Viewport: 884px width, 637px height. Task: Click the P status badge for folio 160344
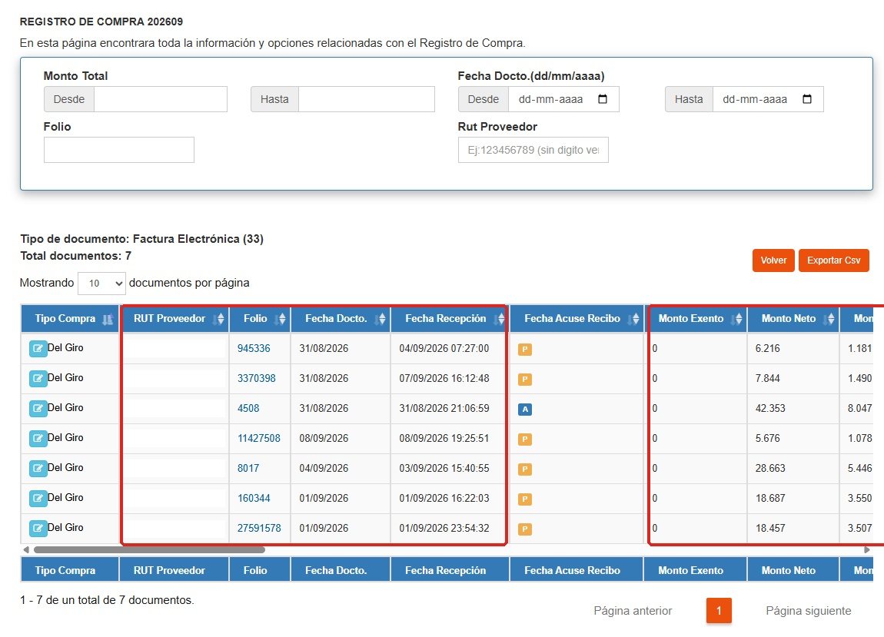click(x=525, y=499)
